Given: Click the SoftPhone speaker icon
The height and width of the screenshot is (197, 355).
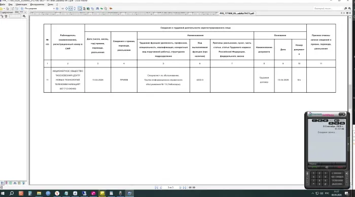Looking at the screenshot, I should (x=346, y=174).
